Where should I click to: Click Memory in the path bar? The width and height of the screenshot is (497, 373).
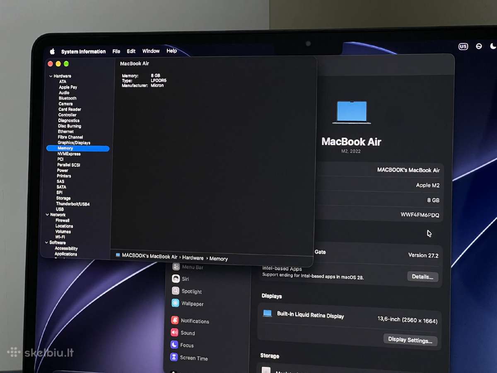point(219,259)
